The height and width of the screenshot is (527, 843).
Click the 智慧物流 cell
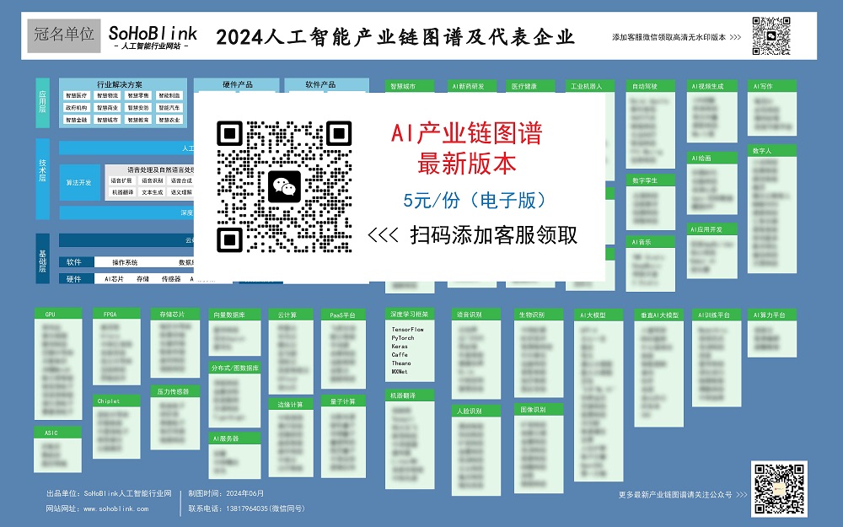[108, 96]
